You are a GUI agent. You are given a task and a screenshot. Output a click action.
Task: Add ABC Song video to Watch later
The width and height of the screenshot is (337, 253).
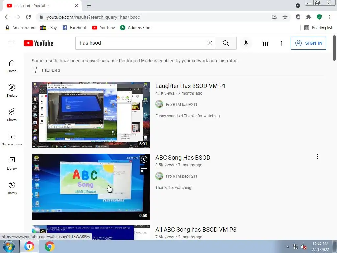tap(144, 159)
